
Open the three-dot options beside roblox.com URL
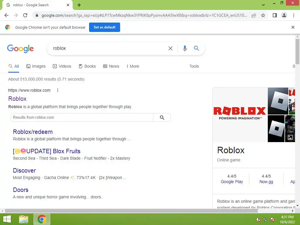(x=58, y=90)
